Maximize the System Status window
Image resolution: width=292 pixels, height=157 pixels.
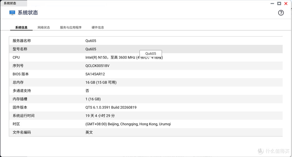pos(279,4)
